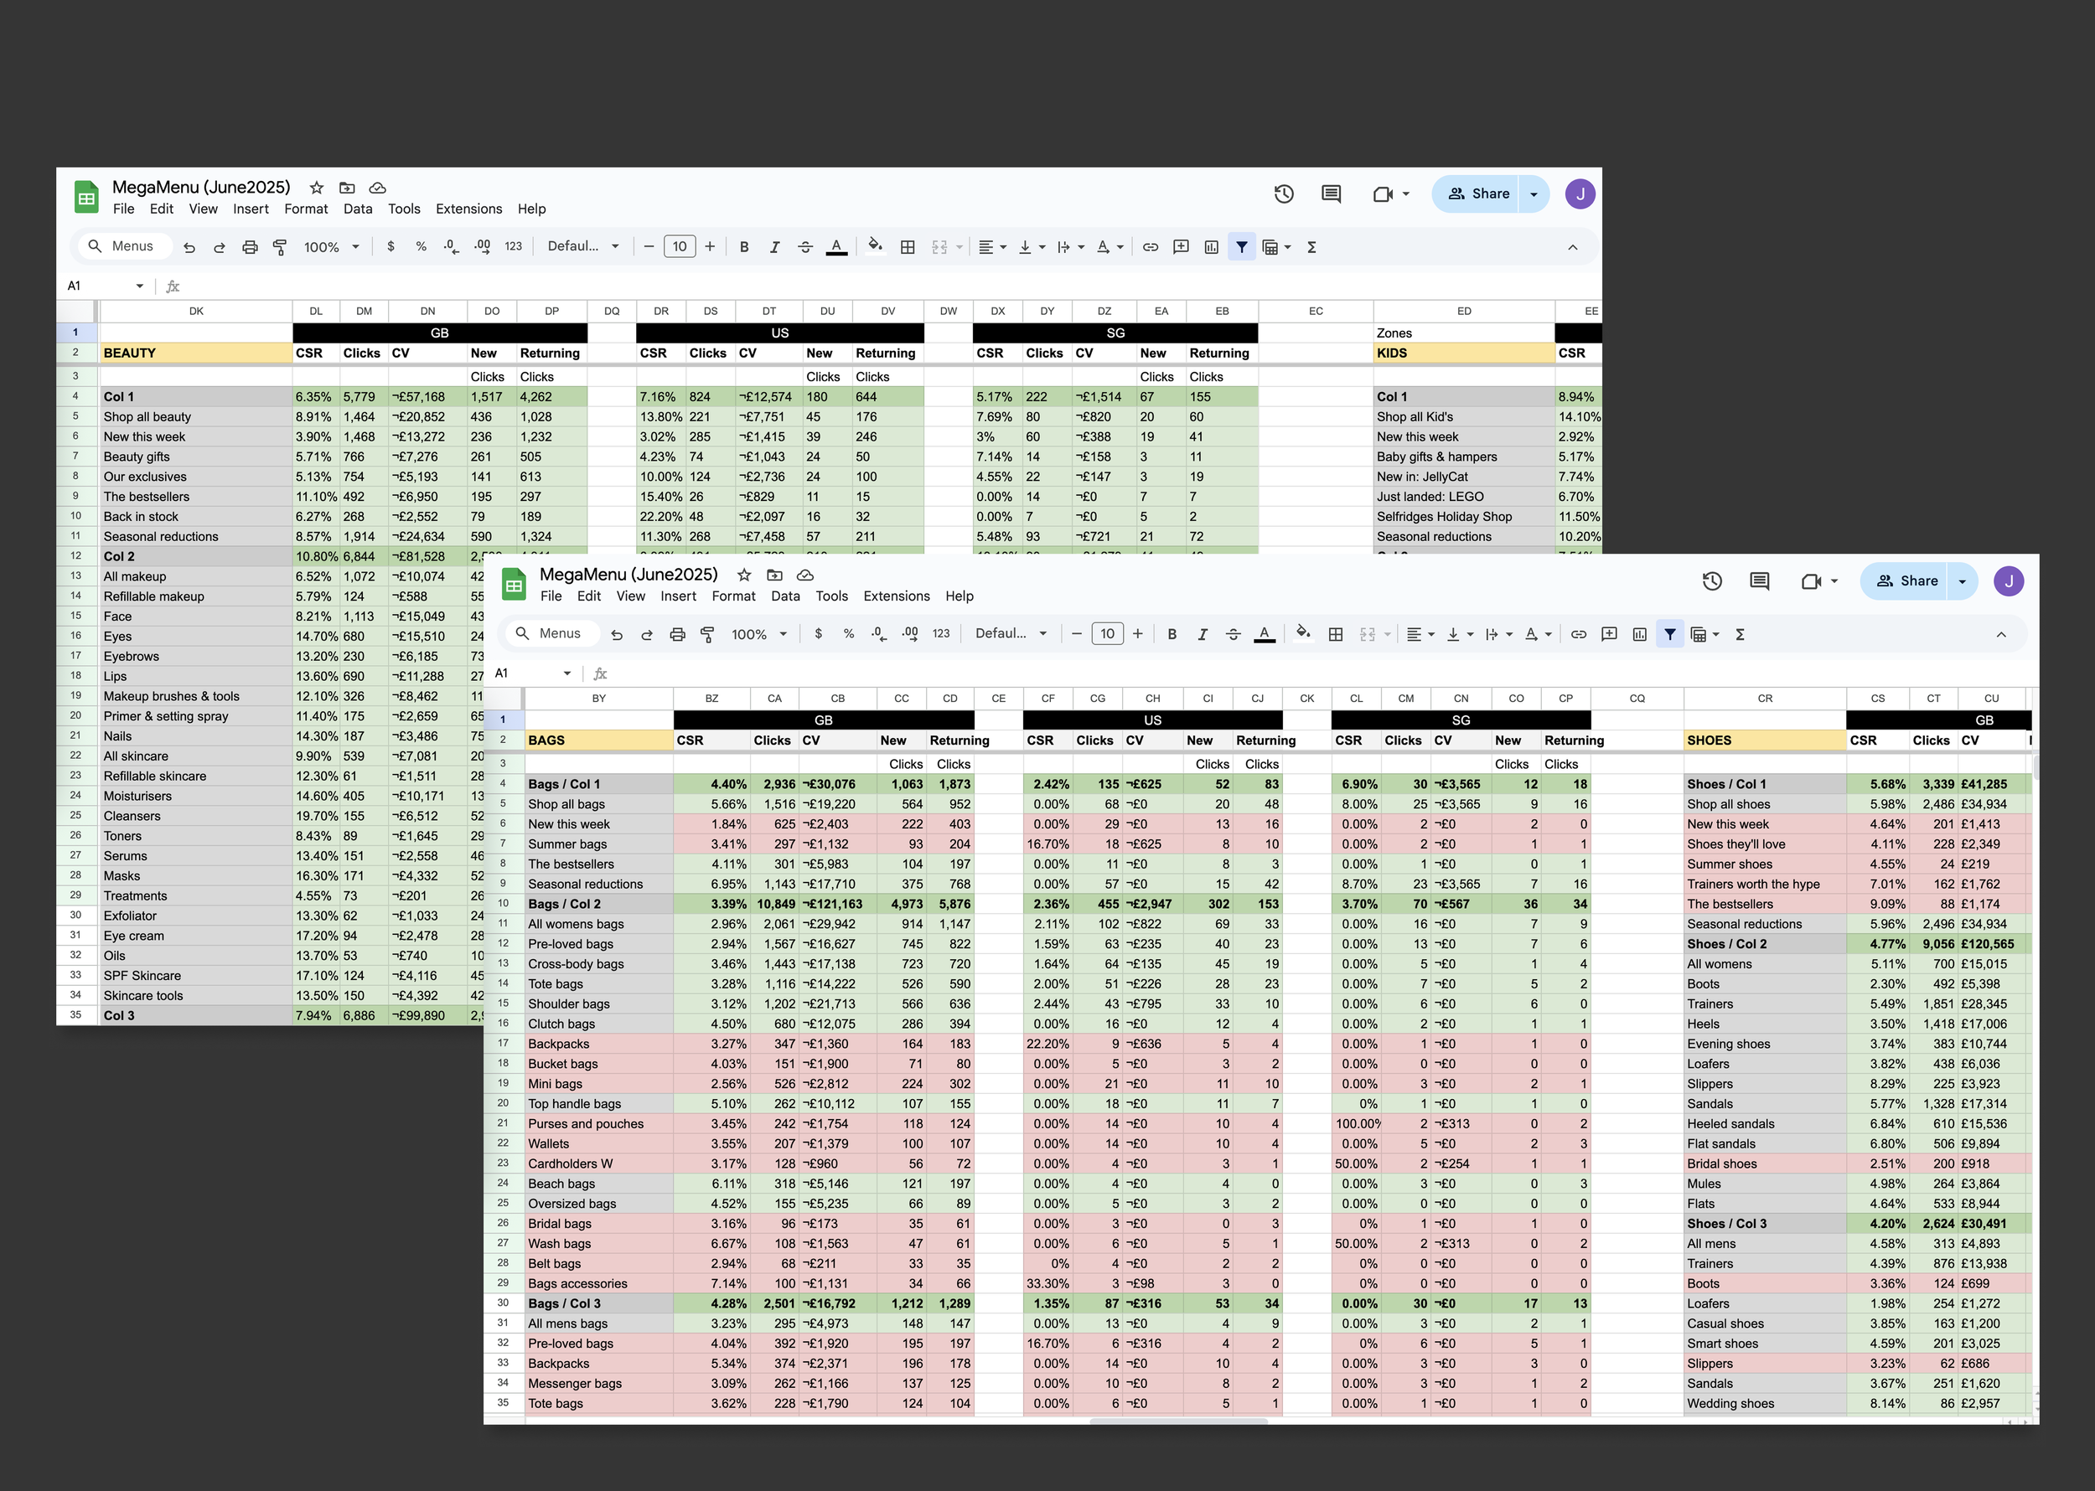Click borders icon in front window toolbar
Screen dimensions: 2095x1491
(1336, 634)
